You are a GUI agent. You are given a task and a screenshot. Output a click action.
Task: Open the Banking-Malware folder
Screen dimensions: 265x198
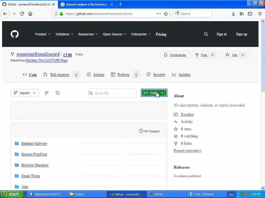click(34, 143)
